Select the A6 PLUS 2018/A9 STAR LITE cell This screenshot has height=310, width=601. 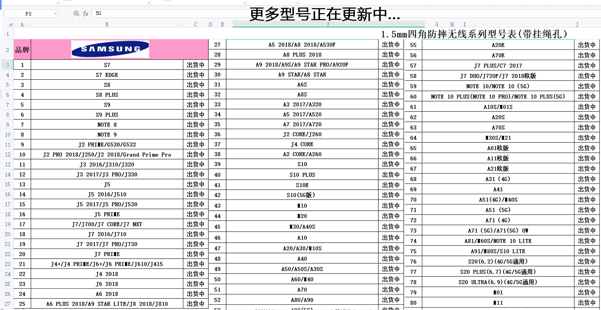pyautogui.click(x=107, y=304)
